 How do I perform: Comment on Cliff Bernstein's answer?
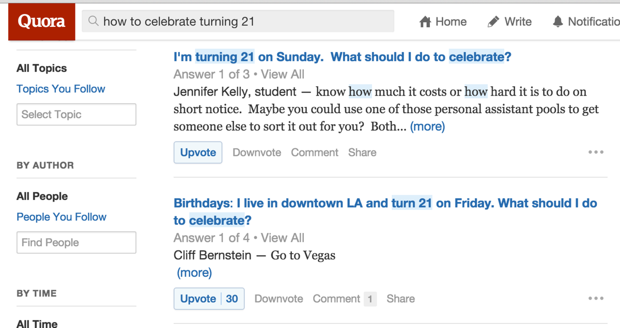point(337,299)
